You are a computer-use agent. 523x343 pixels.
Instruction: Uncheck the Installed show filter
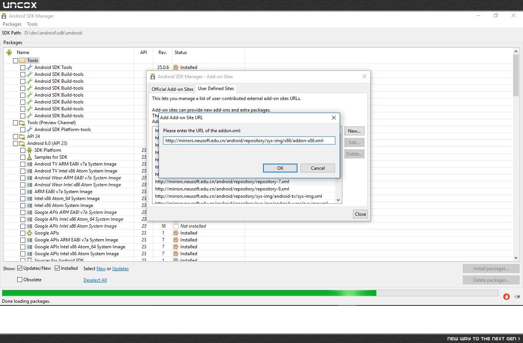[57, 268]
